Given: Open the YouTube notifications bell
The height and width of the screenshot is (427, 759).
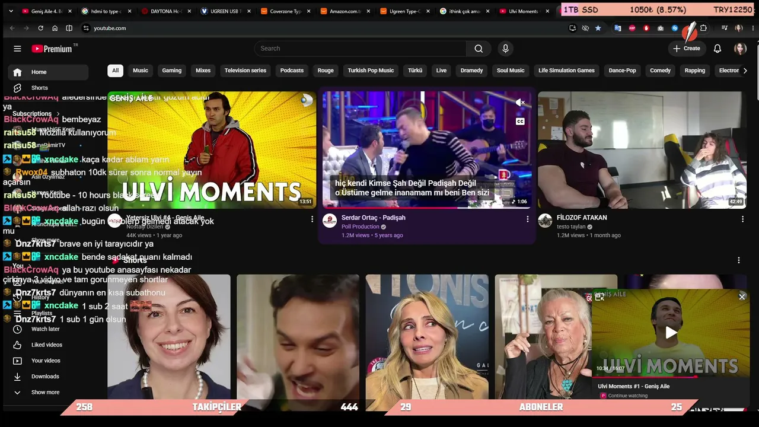Looking at the screenshot, I should coord(717,49).
